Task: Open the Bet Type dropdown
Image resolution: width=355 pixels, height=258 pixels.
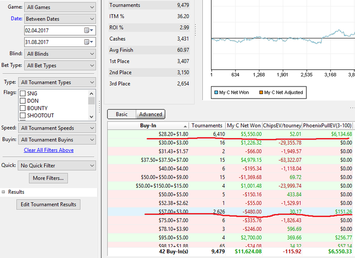Action: point(60,66)
